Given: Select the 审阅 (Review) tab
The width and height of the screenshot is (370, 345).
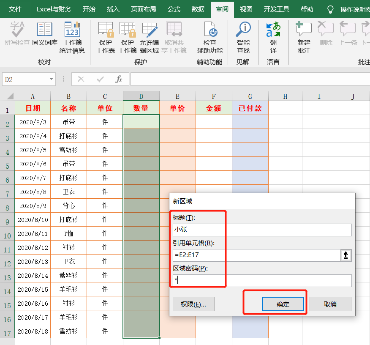Looking at the screenshot, I should coord(222,9).
